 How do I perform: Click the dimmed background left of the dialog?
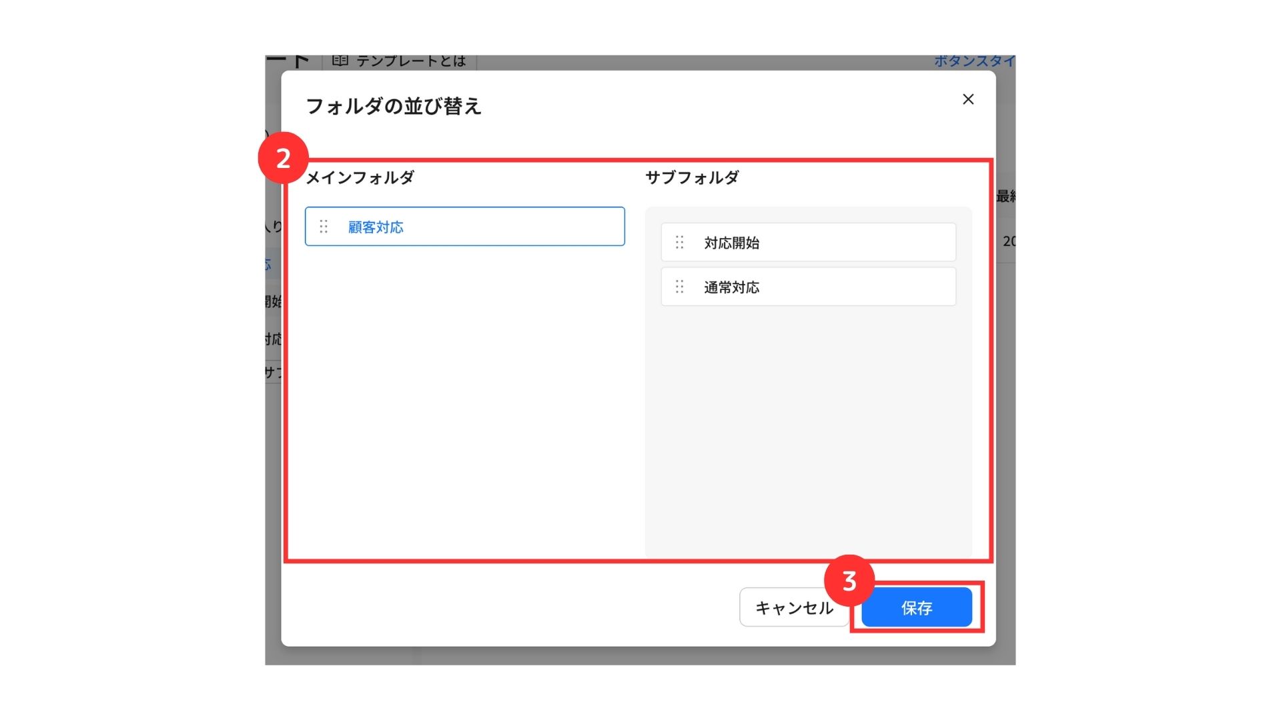[x=272, y=467]
